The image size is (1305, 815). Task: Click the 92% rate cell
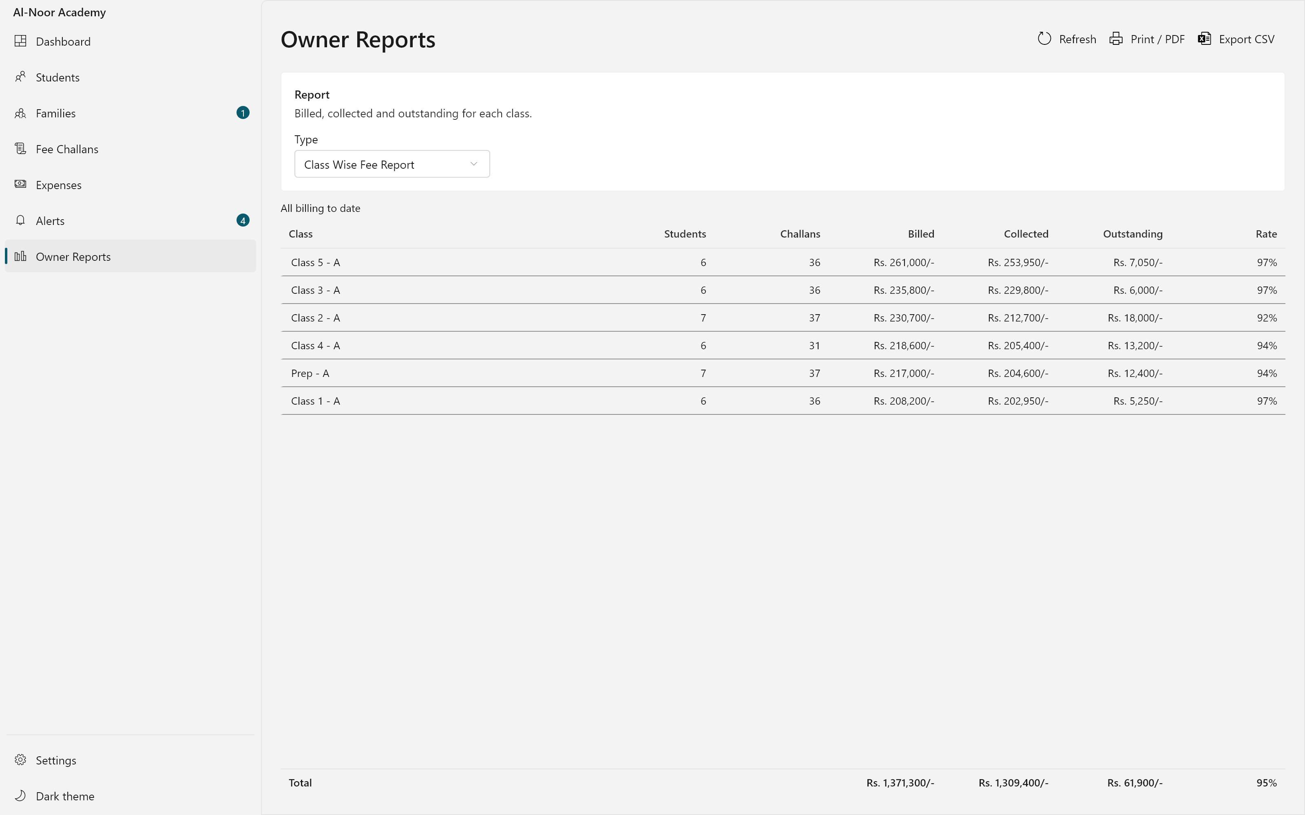click(1267, 318)
